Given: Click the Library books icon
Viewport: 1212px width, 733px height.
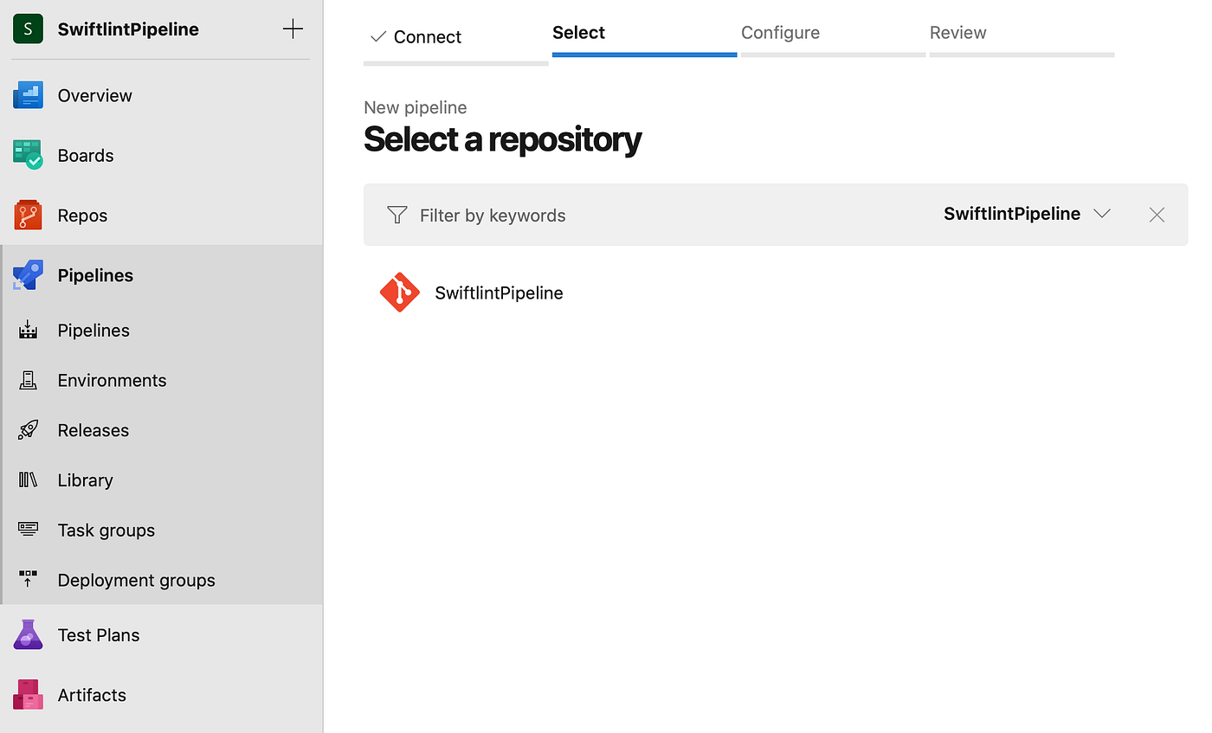Looking at the screenshot, I should coord(28,480).
